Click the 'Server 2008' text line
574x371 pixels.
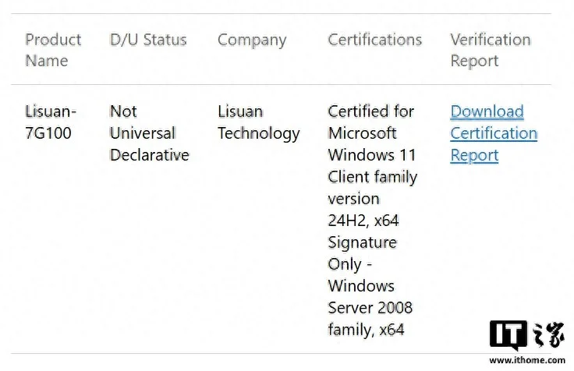pyautogui.click(x=370, y=308)
